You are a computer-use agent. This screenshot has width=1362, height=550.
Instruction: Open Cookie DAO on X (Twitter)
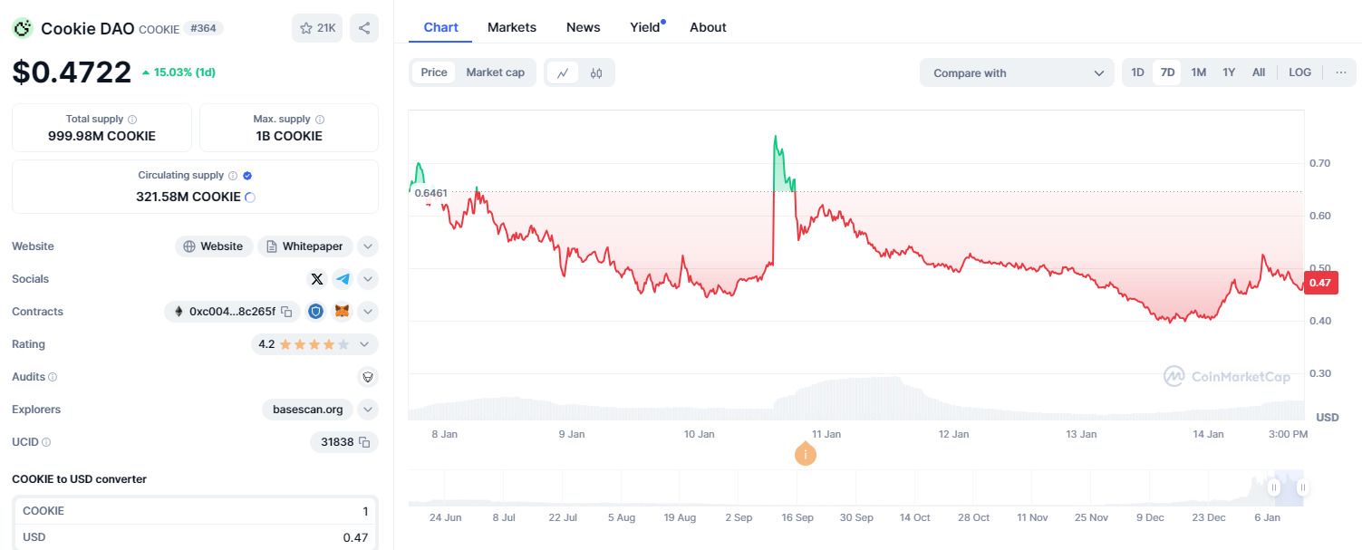click(317, 278)
